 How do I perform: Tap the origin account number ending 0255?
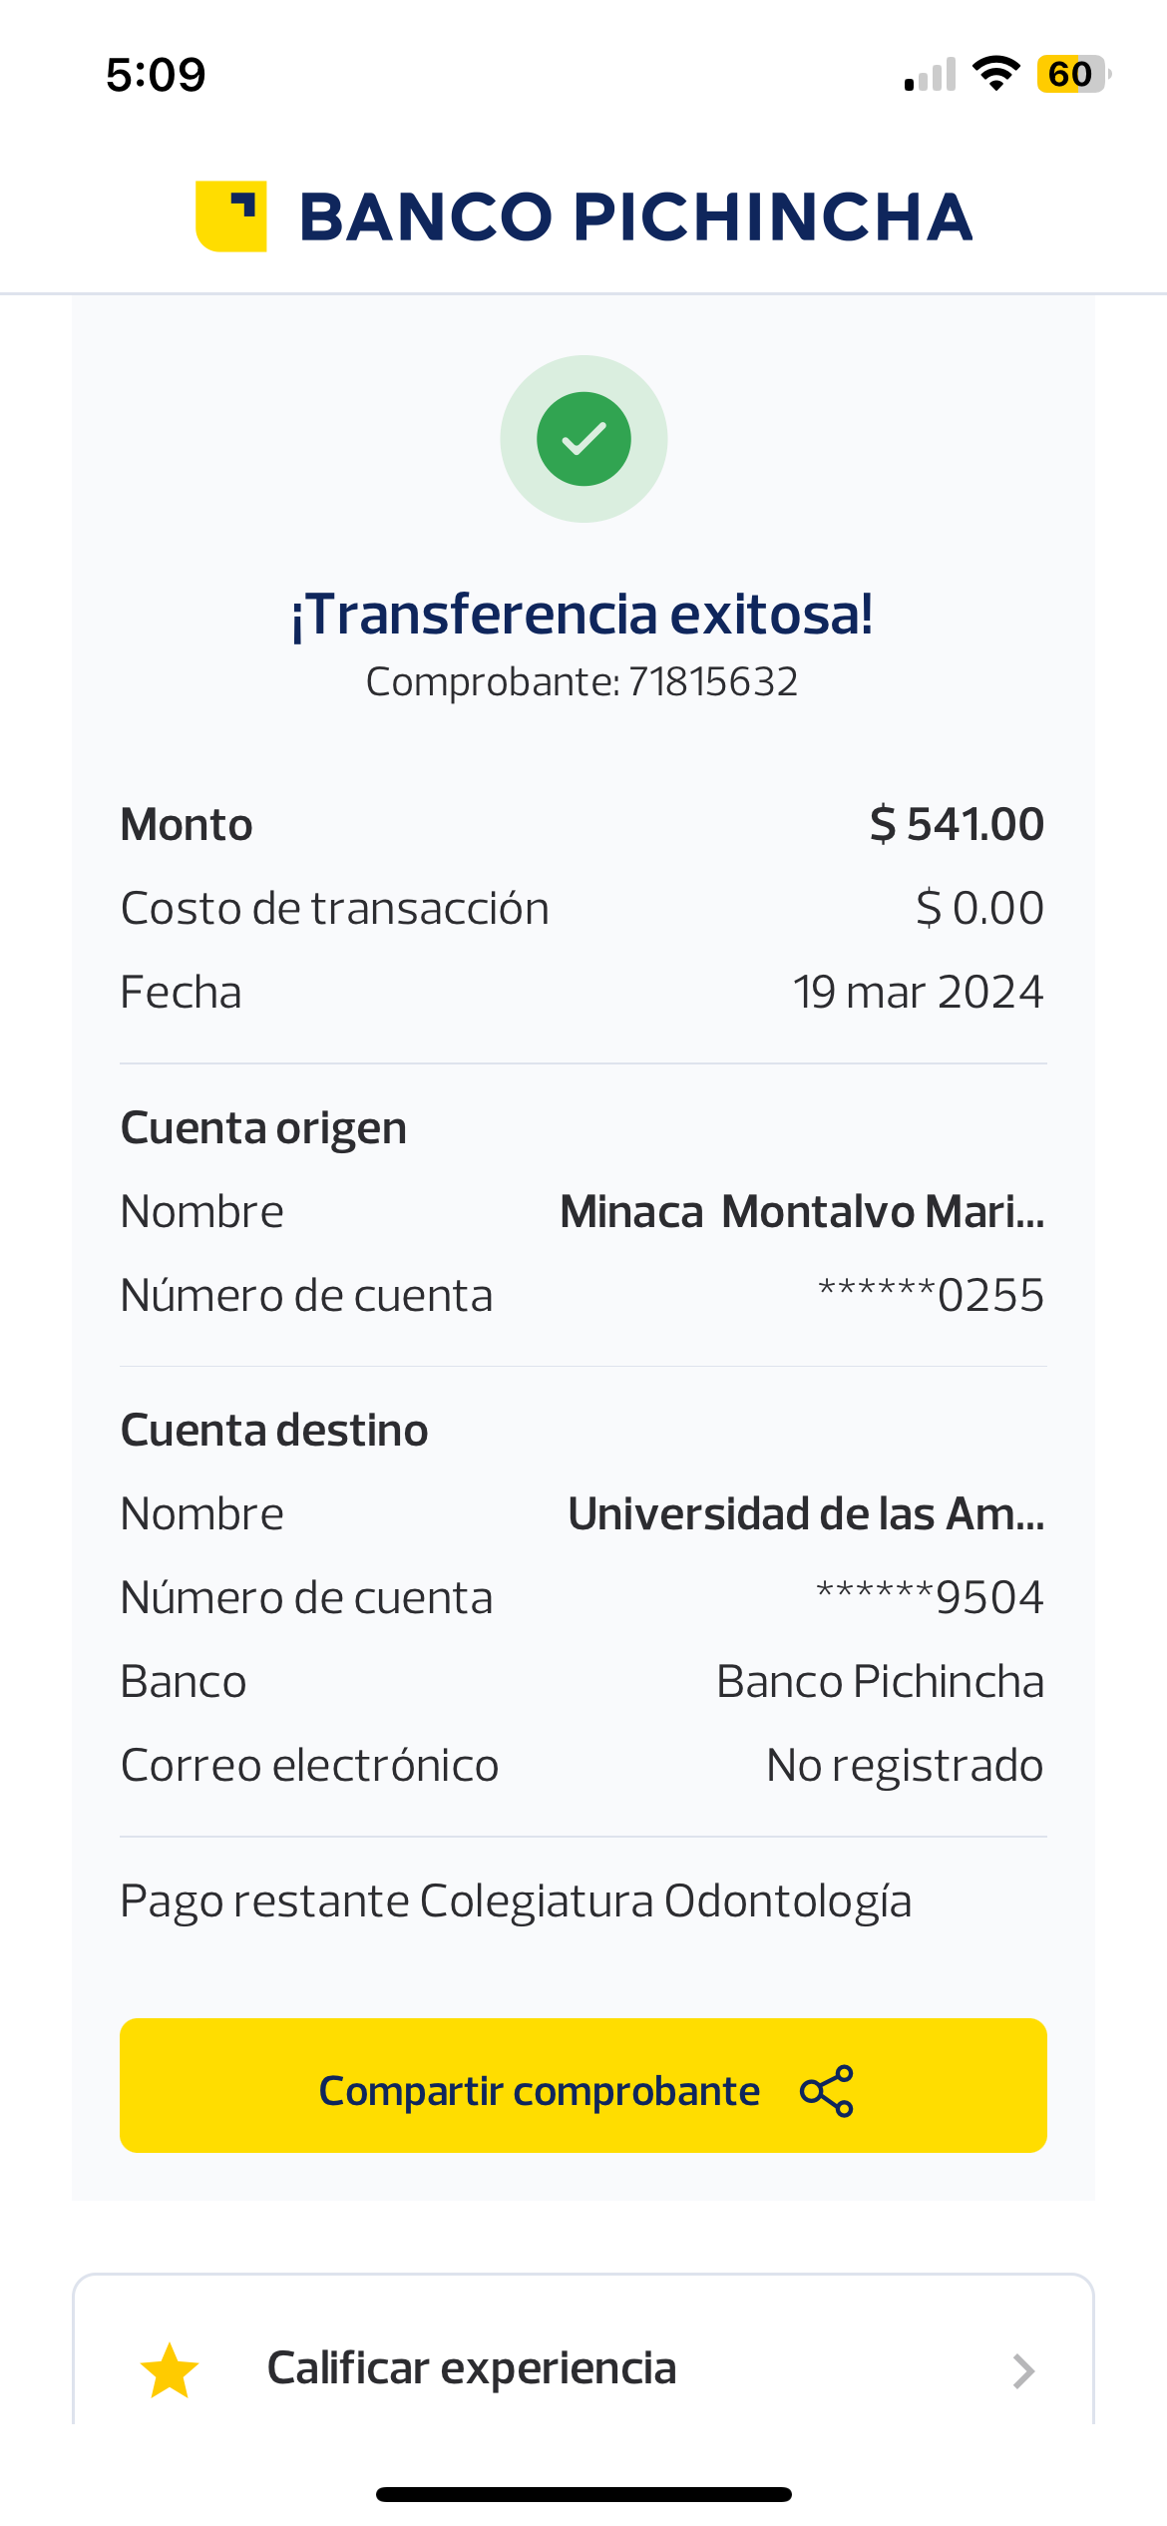point(931,1296)
